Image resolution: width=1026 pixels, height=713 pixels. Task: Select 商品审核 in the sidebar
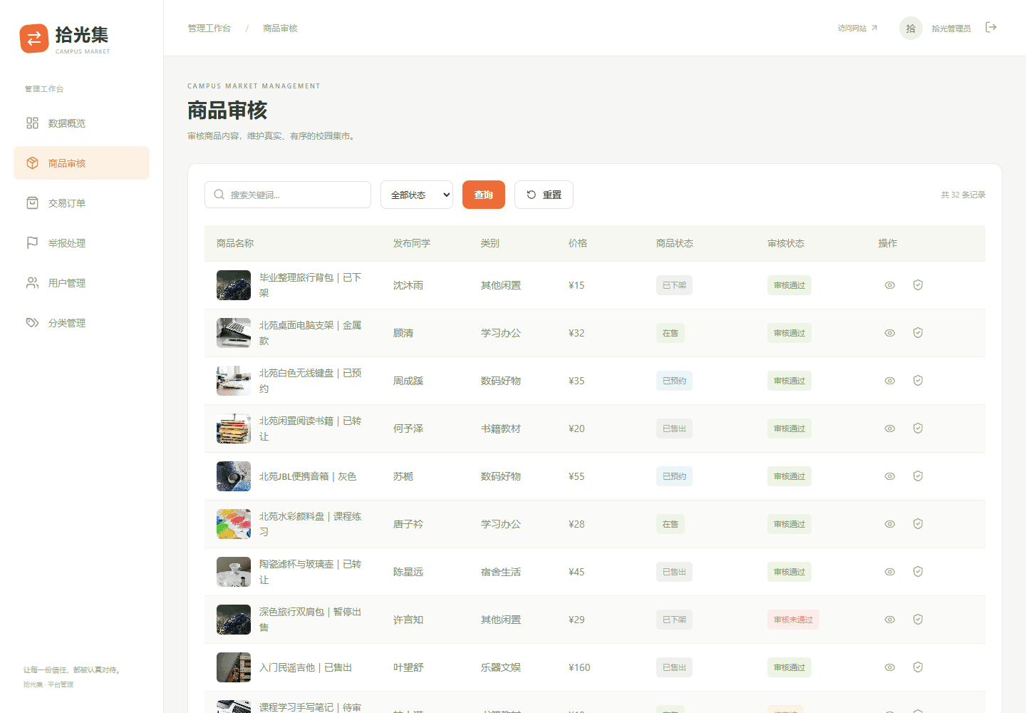[81, 163]
